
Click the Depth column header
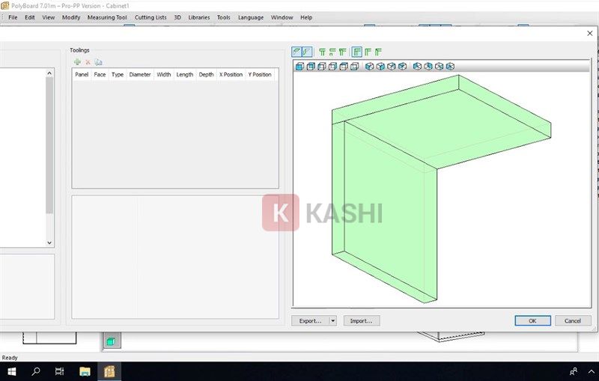207,74
